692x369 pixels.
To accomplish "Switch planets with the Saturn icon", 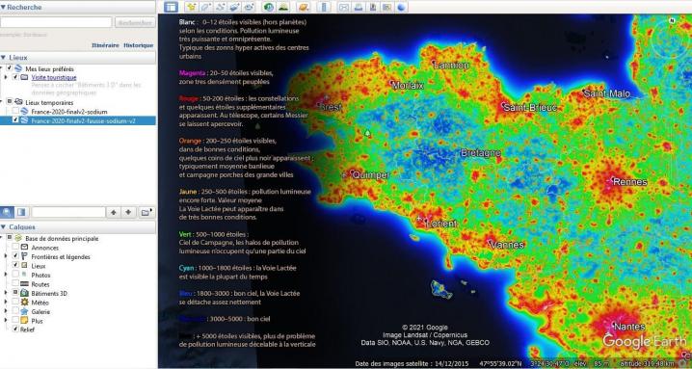I will [x=303, y=7].
